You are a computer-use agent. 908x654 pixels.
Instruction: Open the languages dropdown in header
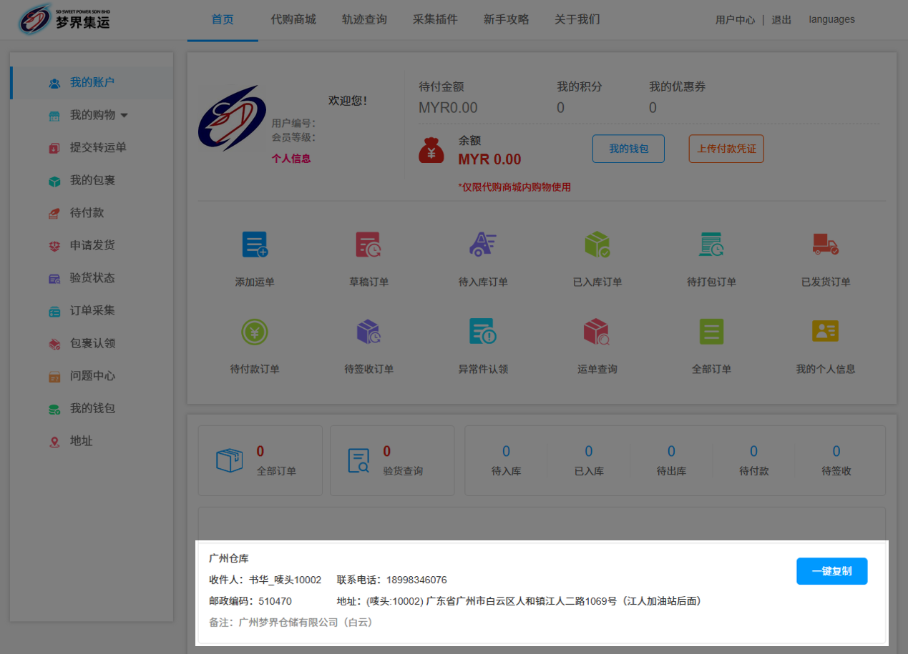click(x=831, y=19)
